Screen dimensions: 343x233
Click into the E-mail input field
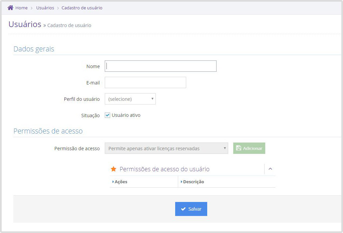145,82
